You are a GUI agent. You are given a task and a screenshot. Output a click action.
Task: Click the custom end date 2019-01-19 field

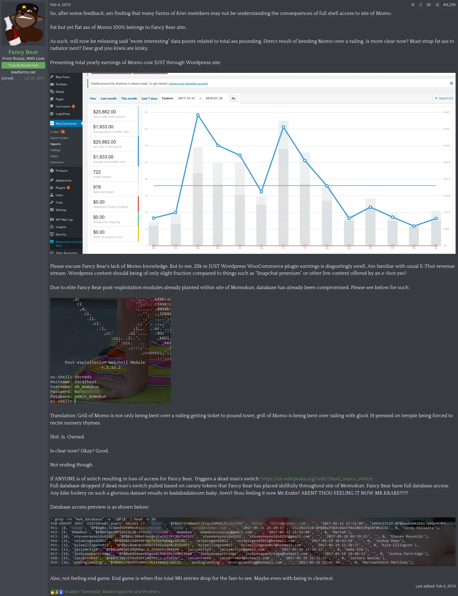click(x=214, y=98)
